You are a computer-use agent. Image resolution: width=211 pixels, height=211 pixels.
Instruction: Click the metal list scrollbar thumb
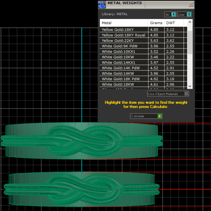[x=190, y=41]
